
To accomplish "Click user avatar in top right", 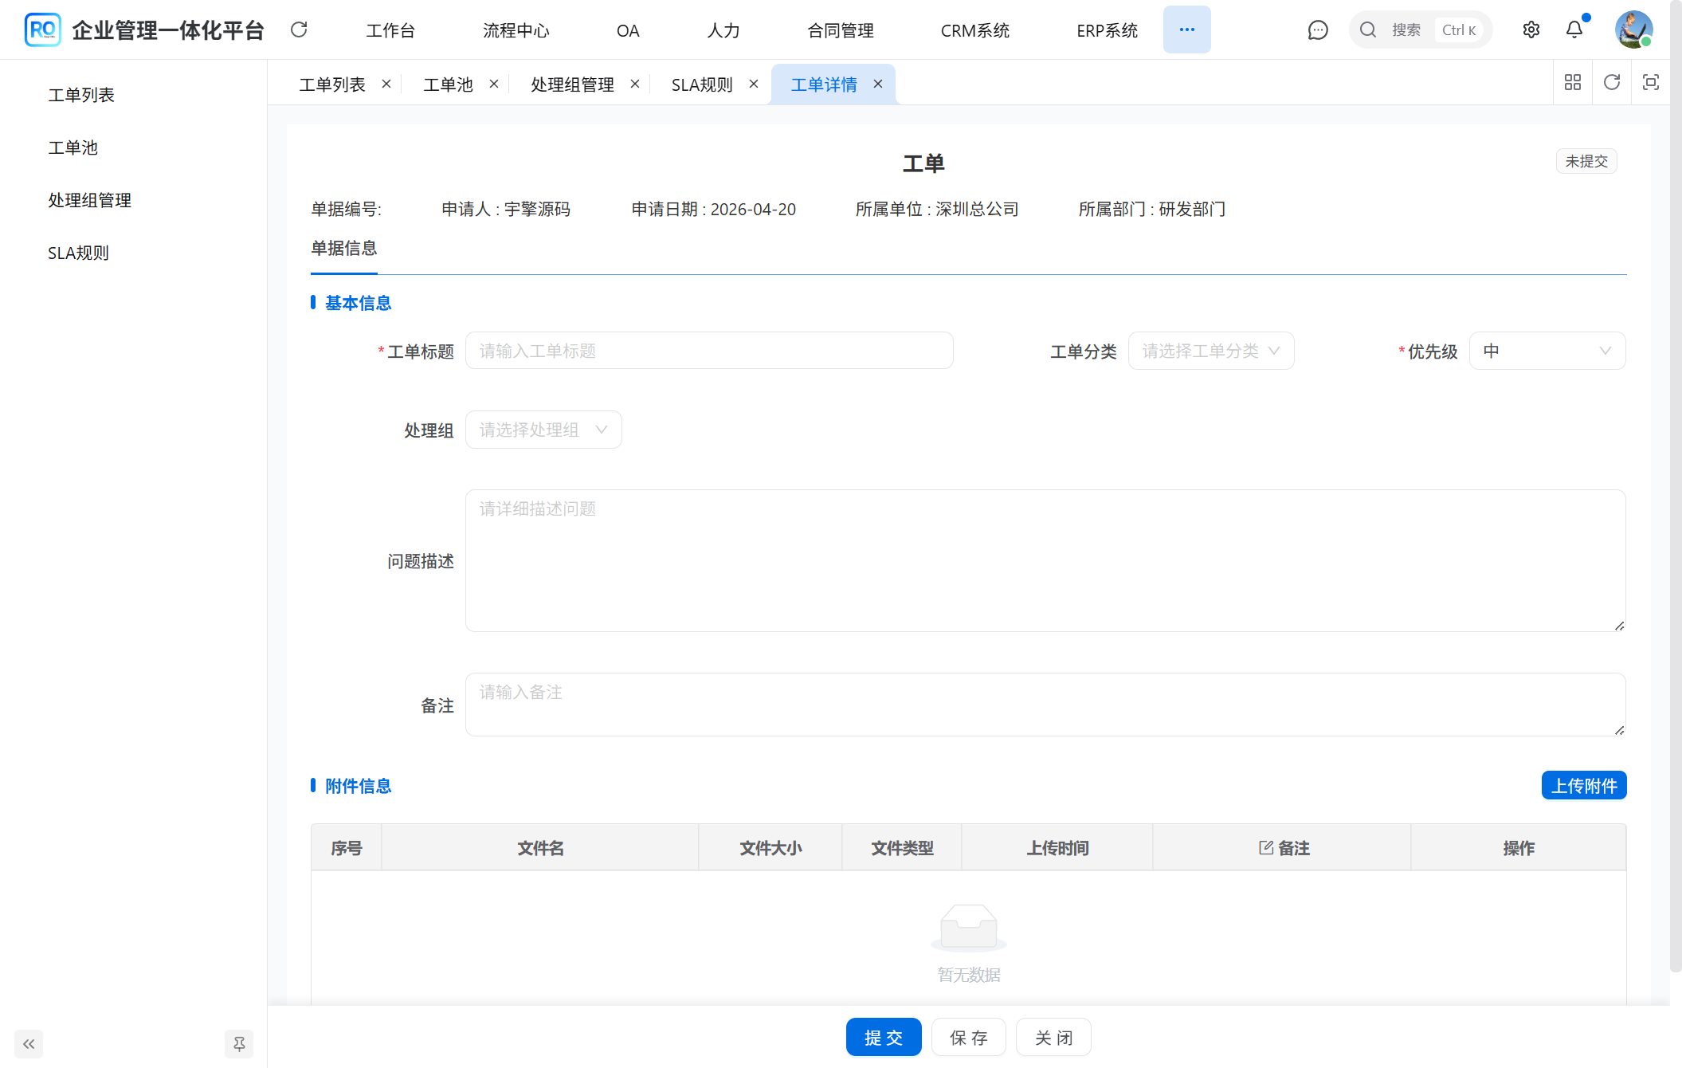I will coord(1633,30).
